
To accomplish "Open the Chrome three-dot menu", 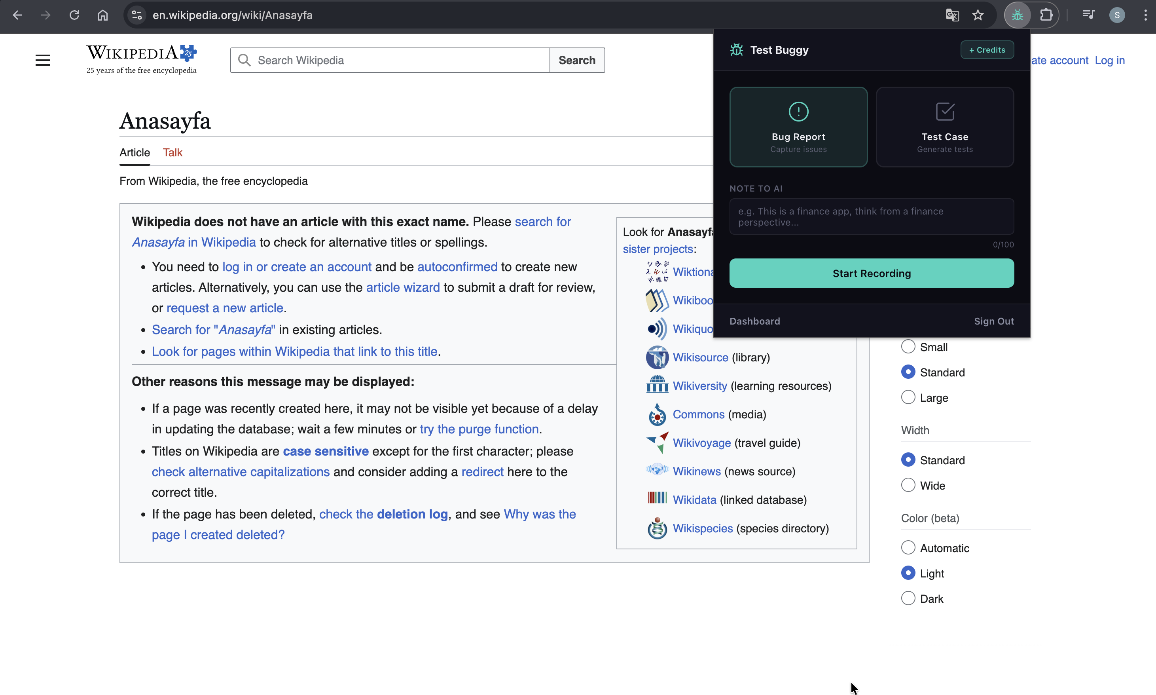I will 1145,15.
